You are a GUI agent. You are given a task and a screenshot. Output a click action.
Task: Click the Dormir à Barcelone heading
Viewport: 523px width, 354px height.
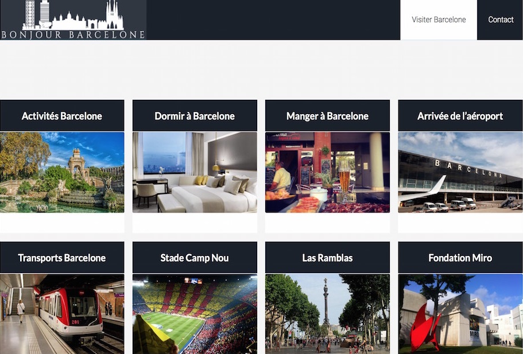click(x=195, y=116)
